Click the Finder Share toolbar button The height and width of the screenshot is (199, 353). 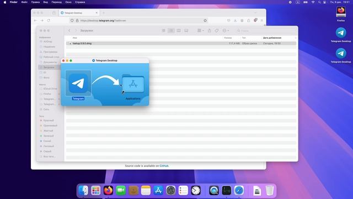(x=210, y=30)
